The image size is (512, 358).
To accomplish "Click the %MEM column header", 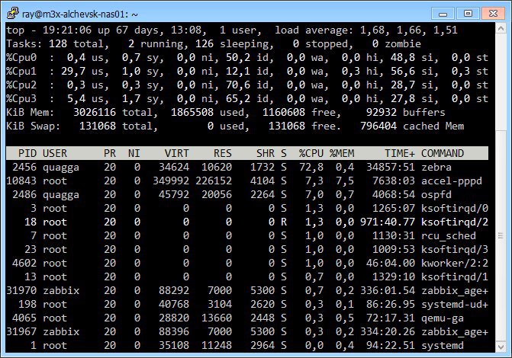I will (x=342, y=153).
